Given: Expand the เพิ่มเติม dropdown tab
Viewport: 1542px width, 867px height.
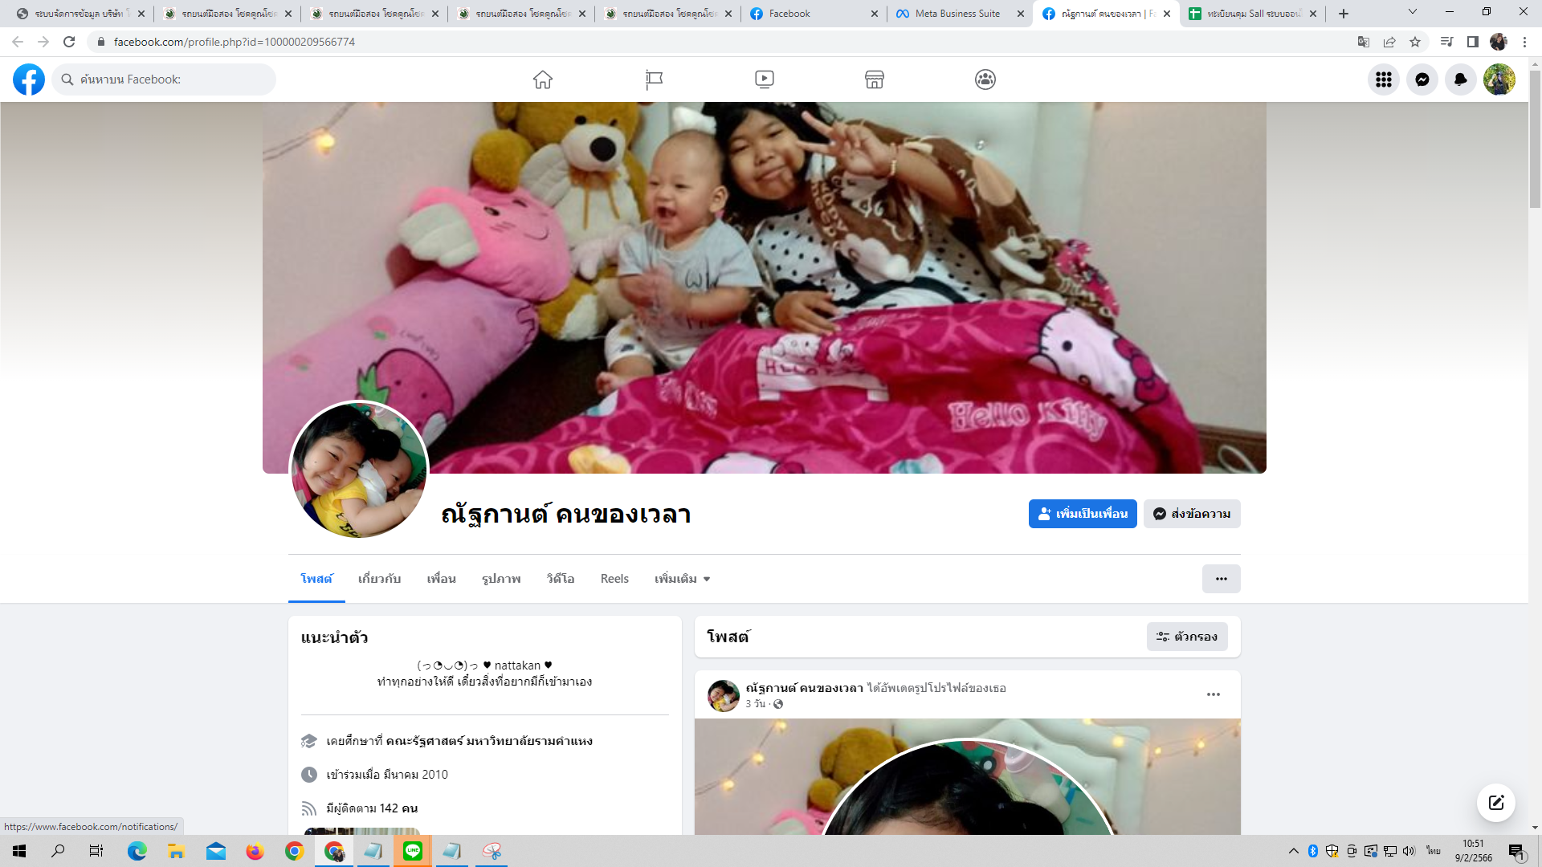Looking at the screenshot, I should click(682, 579).
